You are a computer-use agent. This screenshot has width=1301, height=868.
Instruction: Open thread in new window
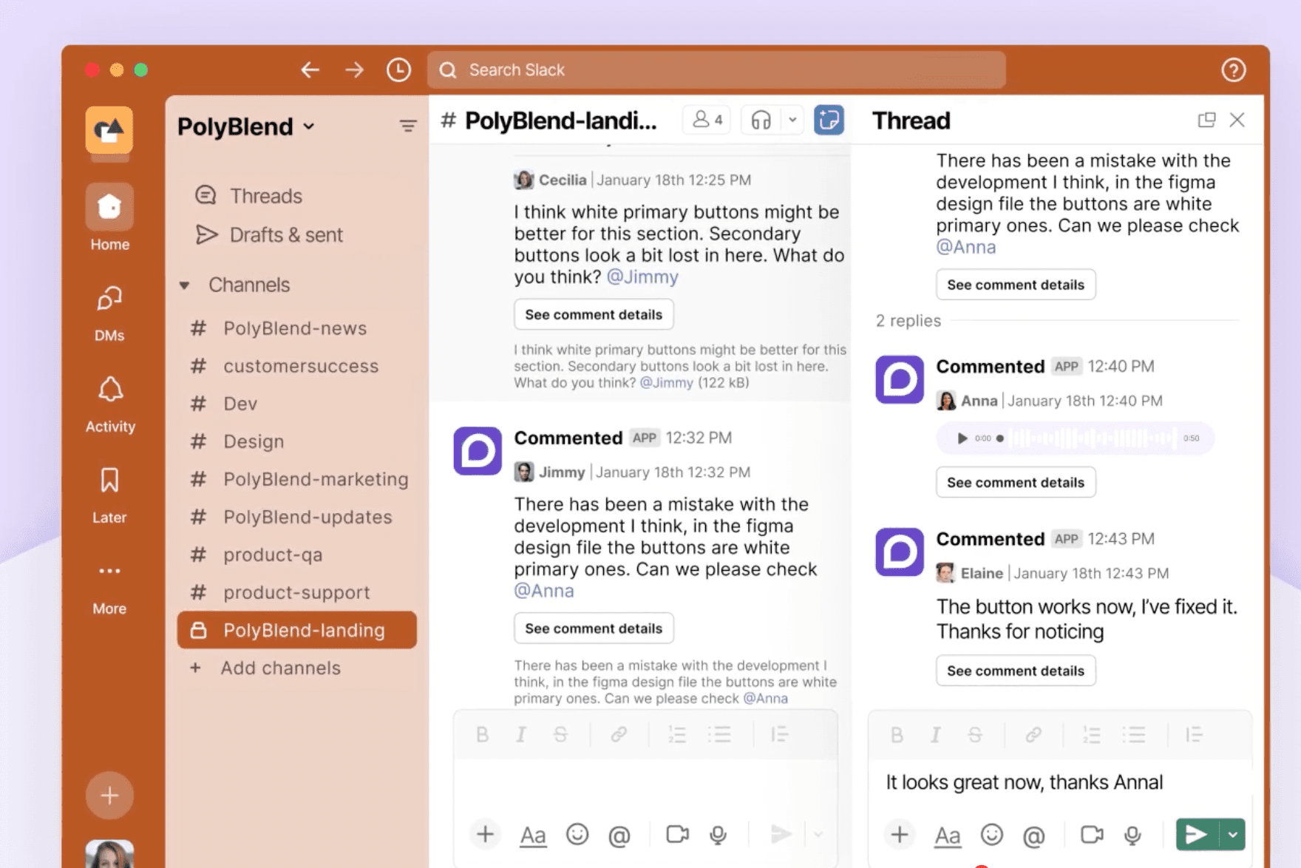[1206, 120]
